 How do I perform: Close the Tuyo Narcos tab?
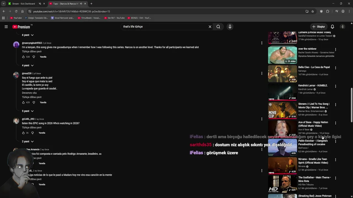tap(85, 4)
